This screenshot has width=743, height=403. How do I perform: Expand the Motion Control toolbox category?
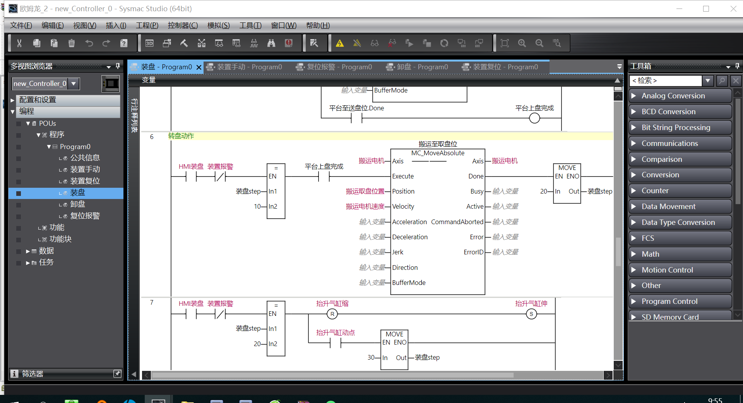(680, 270)
